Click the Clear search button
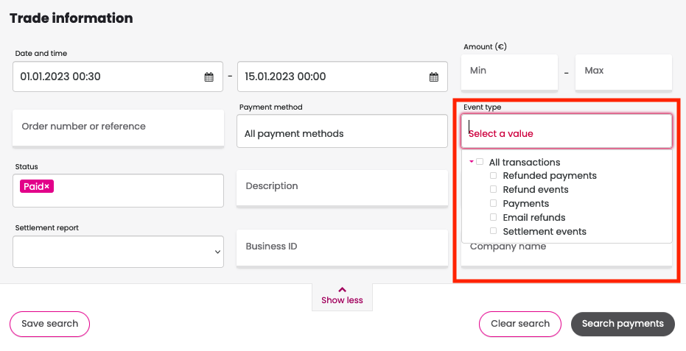The width and height of the screenshot is (686, 351). [x=520, y=324]
